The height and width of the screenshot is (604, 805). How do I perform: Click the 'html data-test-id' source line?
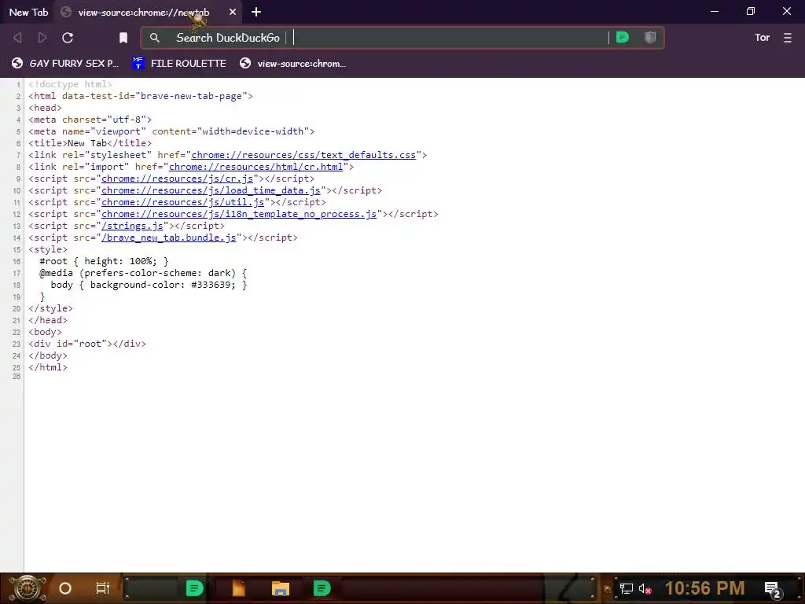pos(141,96)
